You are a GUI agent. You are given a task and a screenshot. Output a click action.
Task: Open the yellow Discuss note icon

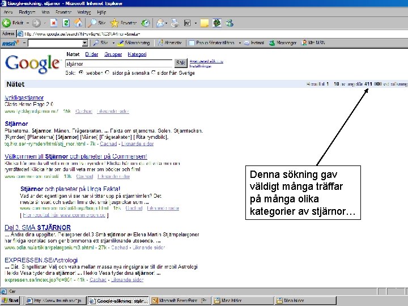(x=204, y=23)
